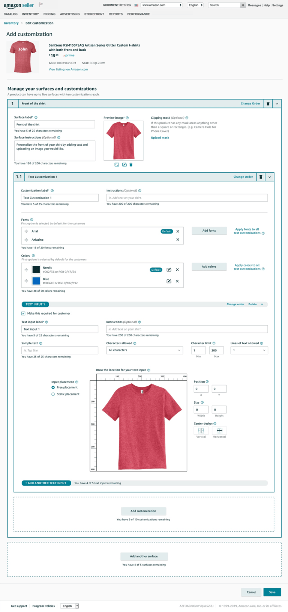This screenshot has height=612, width=288.
Task: Select Static placement option
Action: [53, 394]
